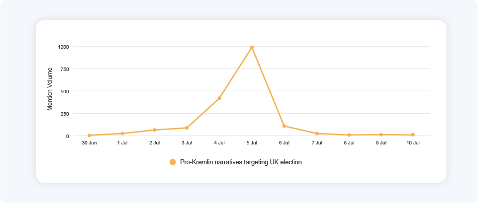Click the Mention Volume axis title

[x=50, y=91]
